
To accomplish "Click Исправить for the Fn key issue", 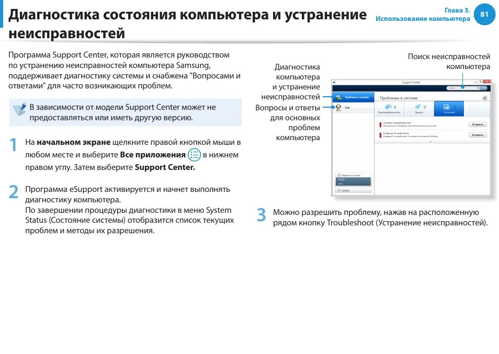I will tap(478, 134).
